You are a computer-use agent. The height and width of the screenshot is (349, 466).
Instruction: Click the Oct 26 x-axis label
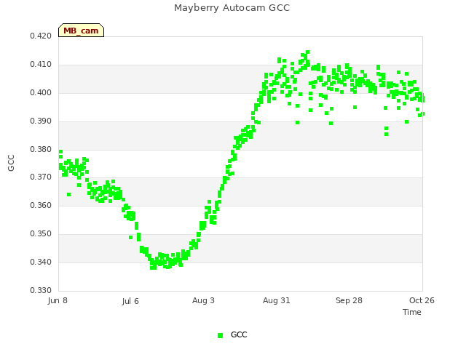(422, 300)
